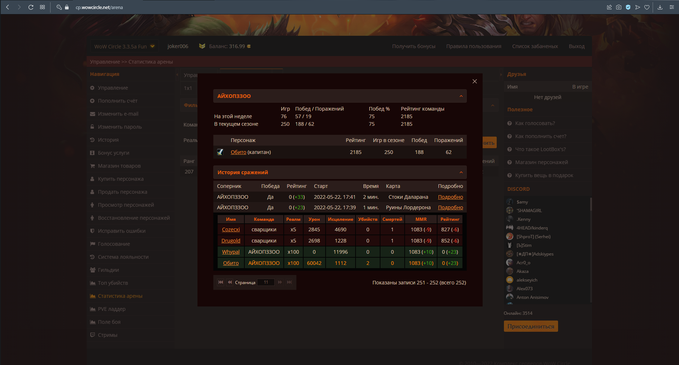Viewport: 679px width, 365px height.
Task: Click the browser address bar URL
Action: [99, 7]
